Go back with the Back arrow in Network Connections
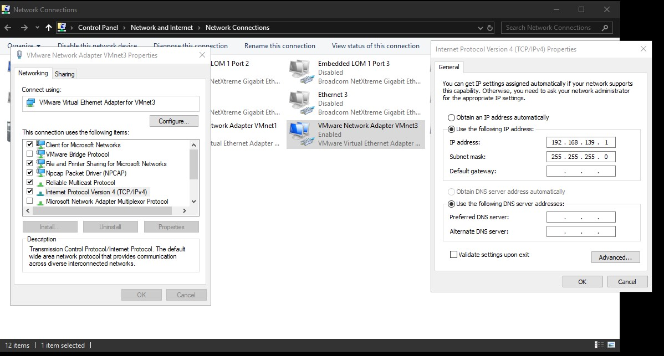 [8, 28]
